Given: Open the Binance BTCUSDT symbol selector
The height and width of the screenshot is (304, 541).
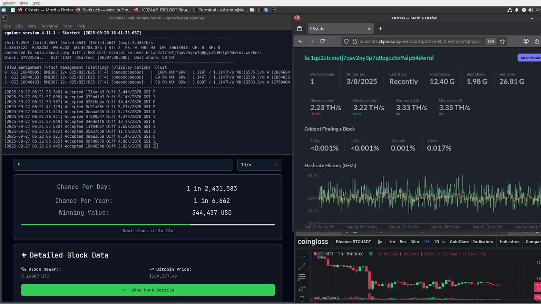Looking at the screenshot, I should pos(353,242).
